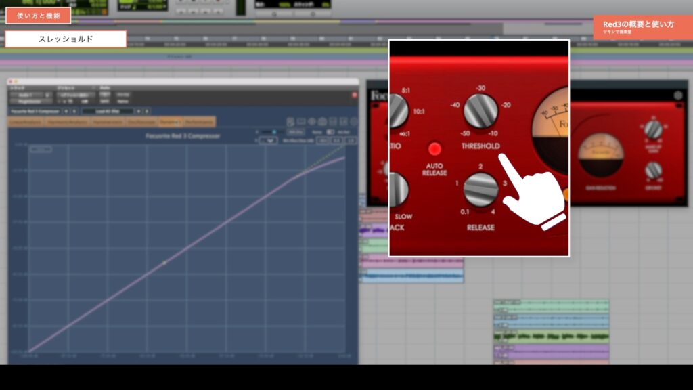
Task: Click the Focusrite Red 3 Compressor plugin name field
Action: (x=34, y=112)
